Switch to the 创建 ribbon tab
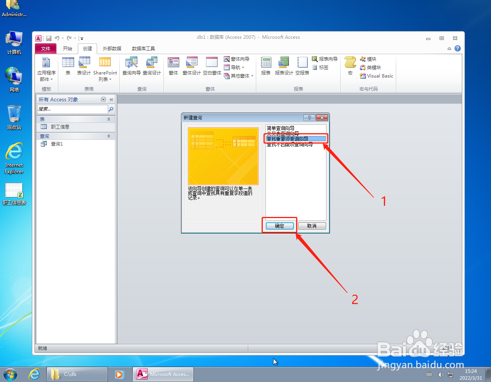The image size is (491, 382). (x=87, y=48)
